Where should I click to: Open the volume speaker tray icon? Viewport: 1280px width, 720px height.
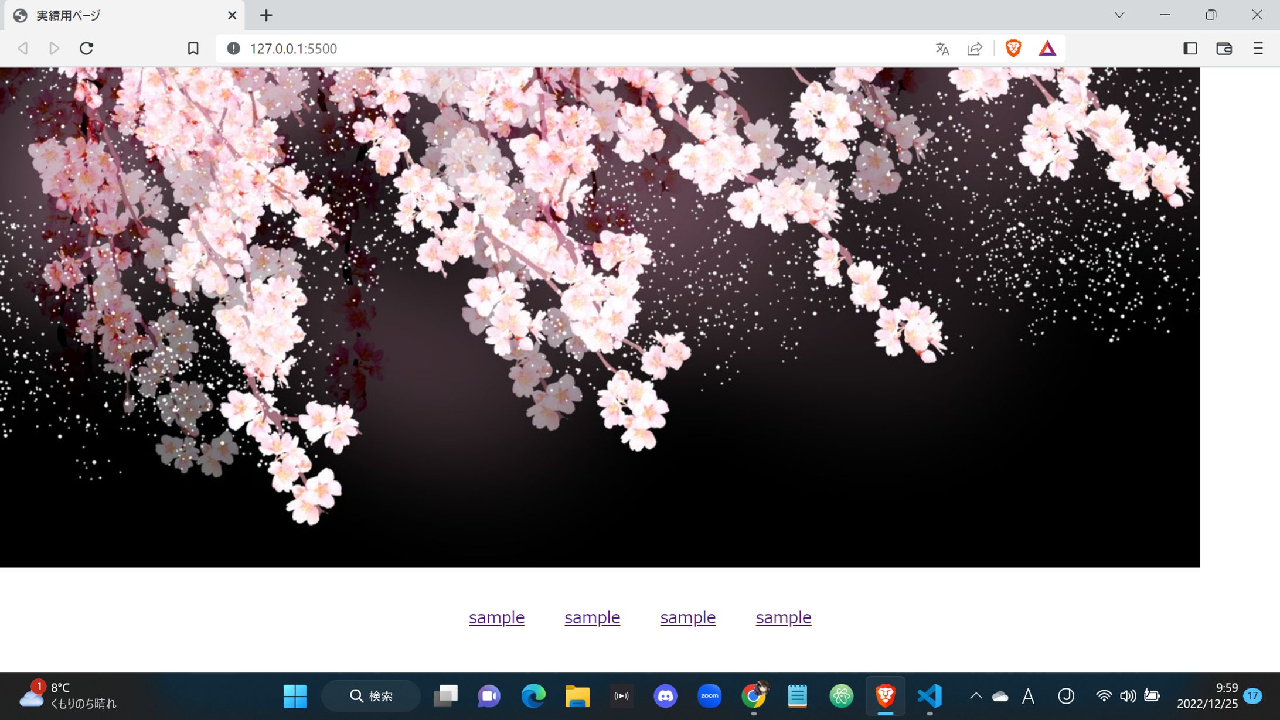[1128, 696]
